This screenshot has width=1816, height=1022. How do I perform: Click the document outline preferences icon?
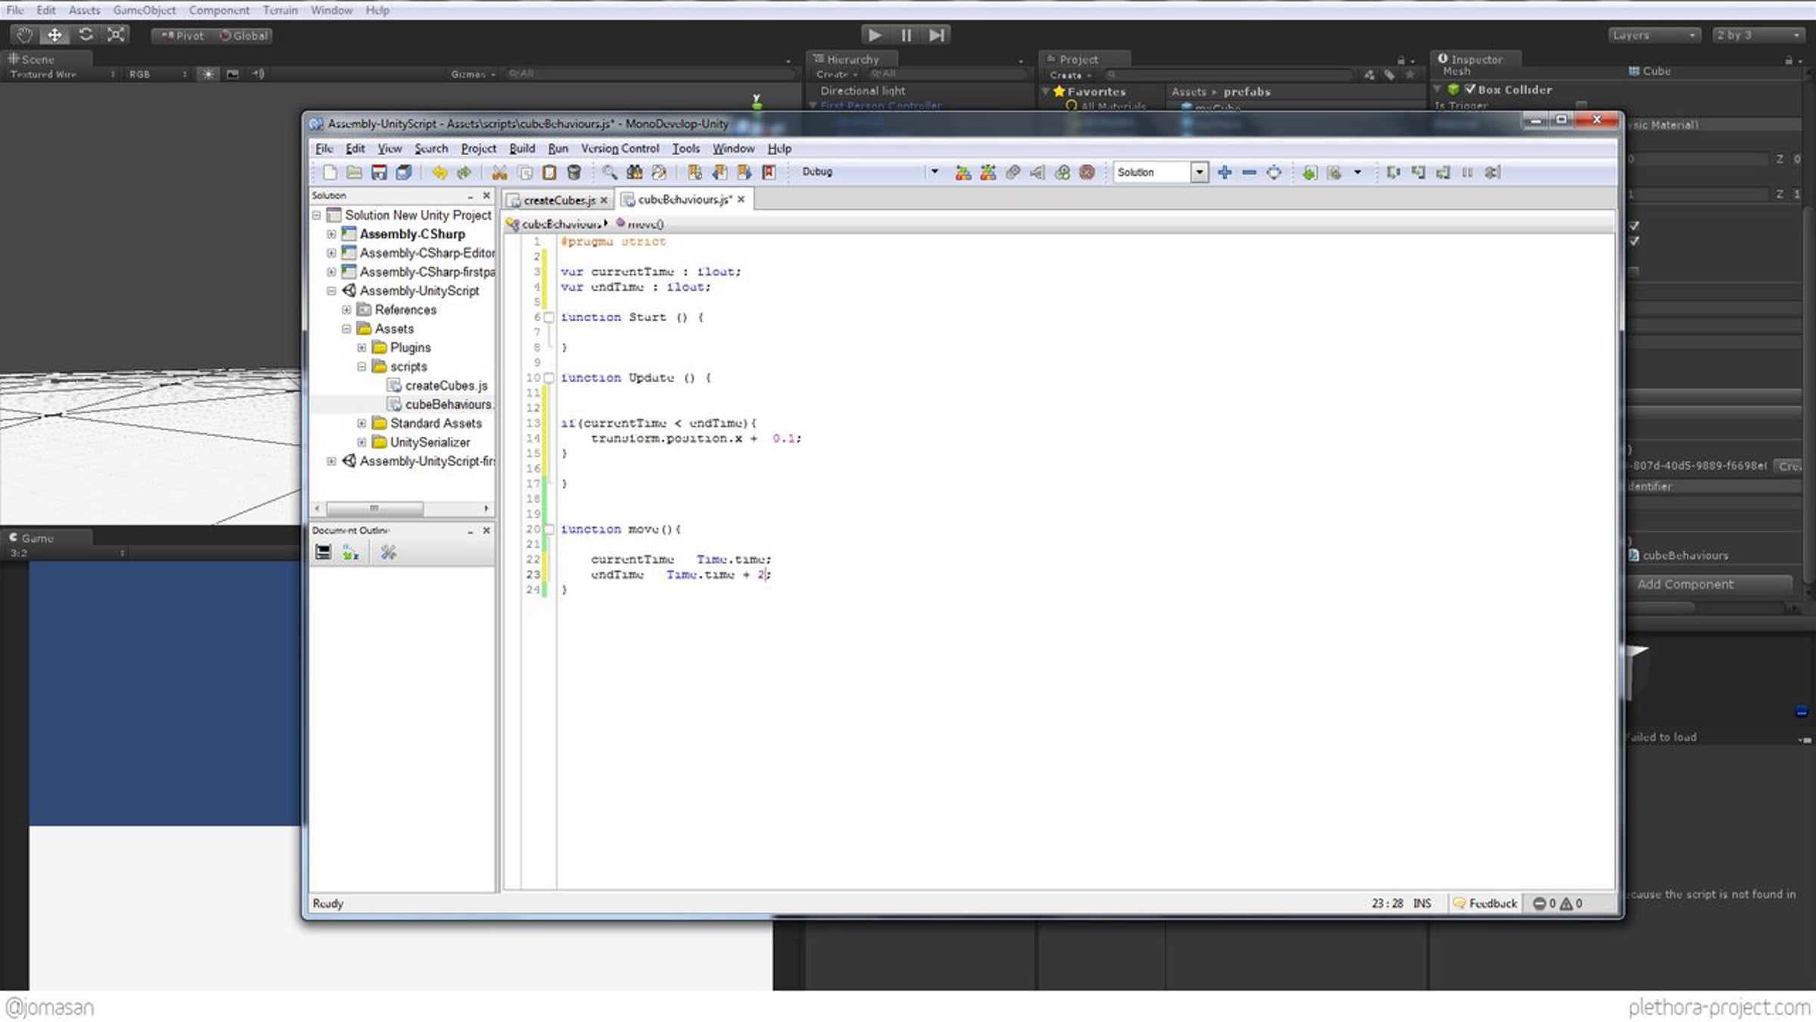pos(388,553)
